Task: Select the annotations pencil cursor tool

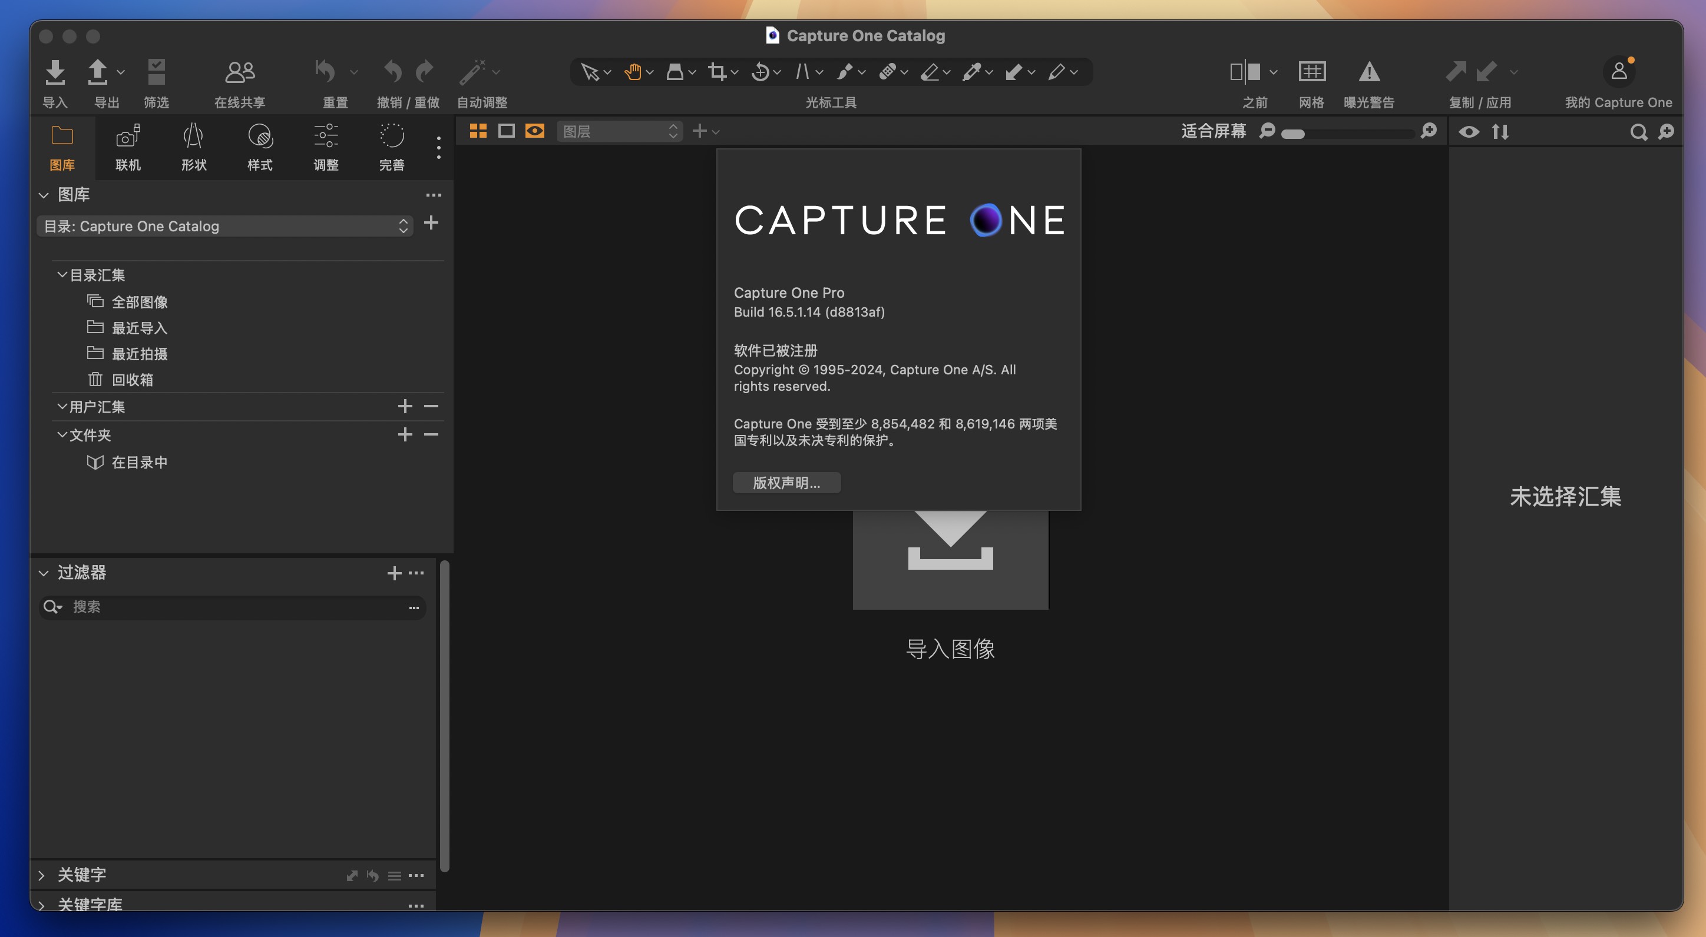Action: pos(1056,71)
